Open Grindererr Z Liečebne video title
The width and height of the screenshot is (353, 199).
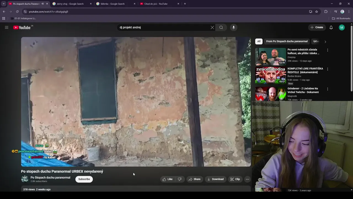[x=303, y=90]
